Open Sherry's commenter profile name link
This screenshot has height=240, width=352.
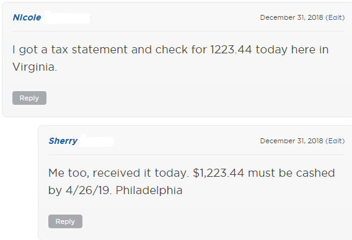click(63, 141)
